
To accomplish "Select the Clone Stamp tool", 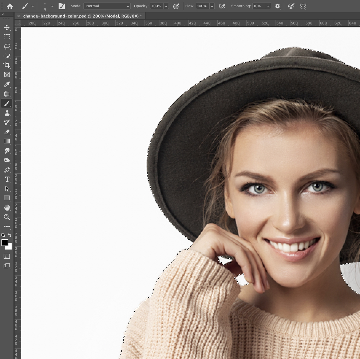I will pos(7,113).
